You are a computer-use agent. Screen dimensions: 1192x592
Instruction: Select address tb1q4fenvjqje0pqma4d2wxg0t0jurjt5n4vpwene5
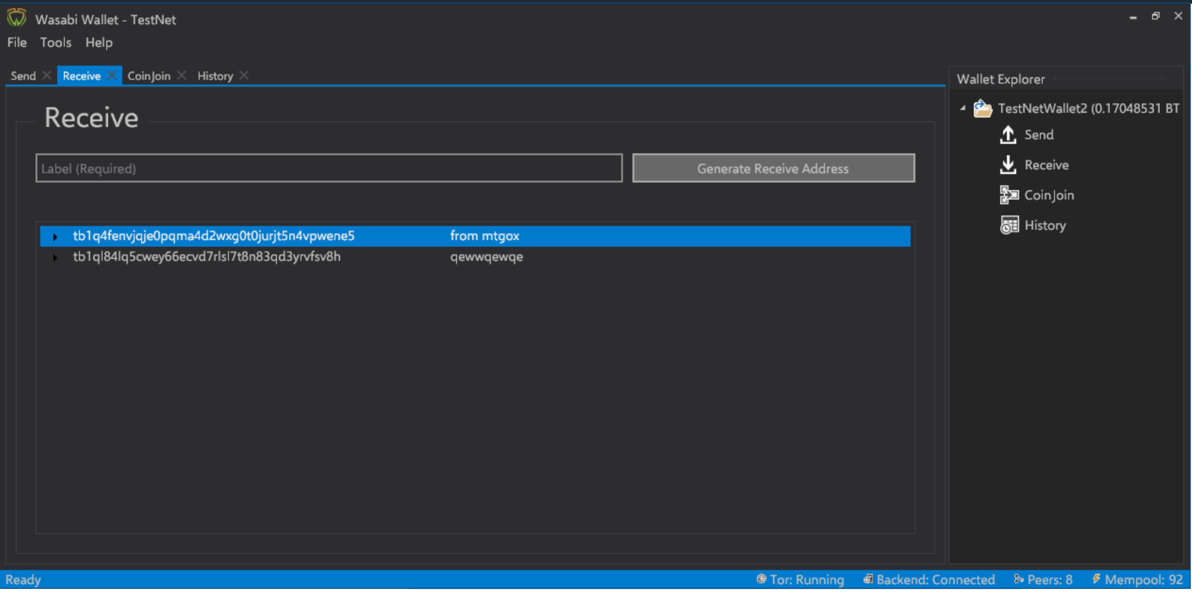click(214, 236)
